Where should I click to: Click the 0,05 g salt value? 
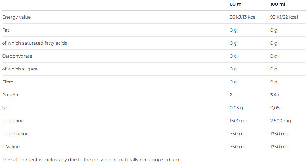click(277, 108)
